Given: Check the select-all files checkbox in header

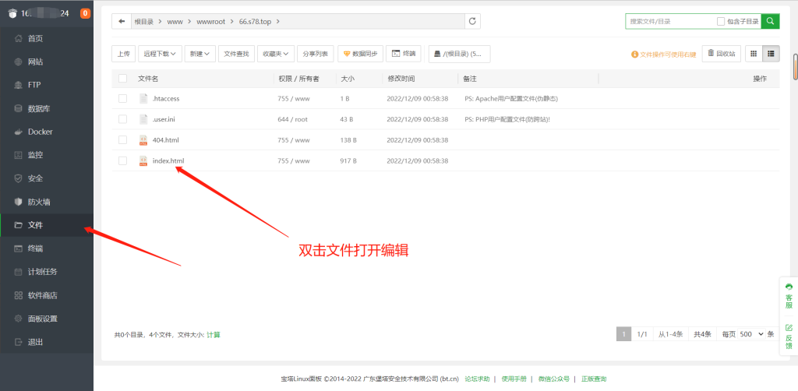Looking at the screenshot, I should pyautogui.click(x=122, y=79).
